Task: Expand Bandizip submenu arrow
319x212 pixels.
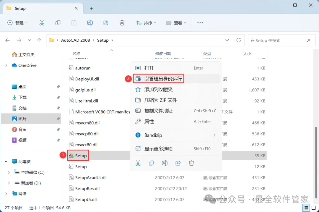Action: pyautogui.click(x=214, y=135)
